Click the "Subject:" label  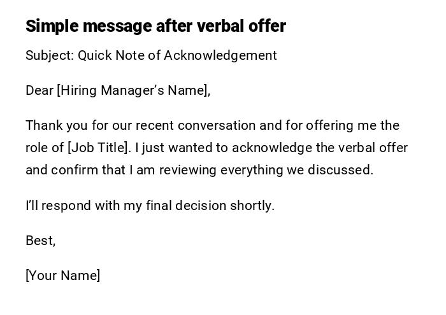pyautogui.click(x=50, y=55)
